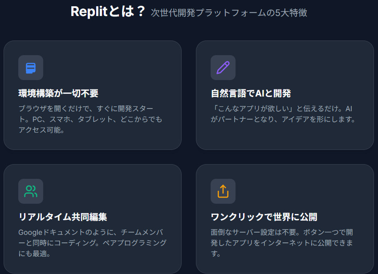Click the ワンクリックで世界に公開 heading
Viewport: 378px width, 274px height.
(x=264, y=217)
